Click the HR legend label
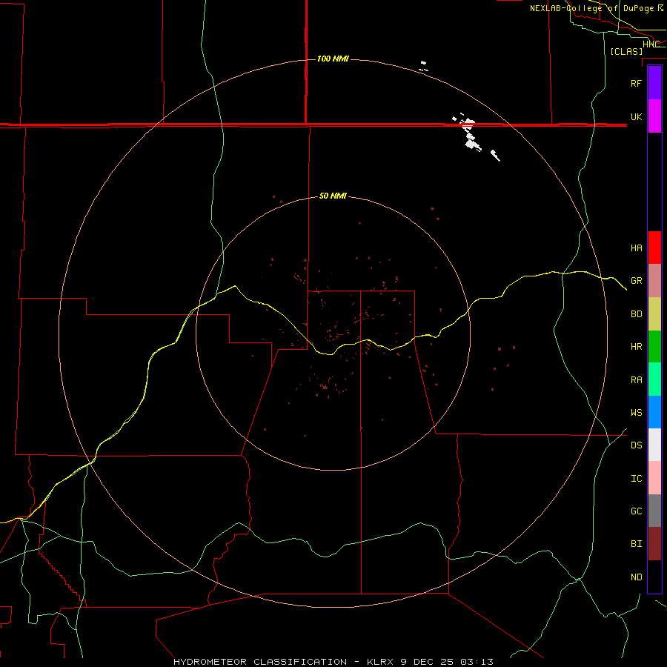667x667 pixels. (636, 347)
